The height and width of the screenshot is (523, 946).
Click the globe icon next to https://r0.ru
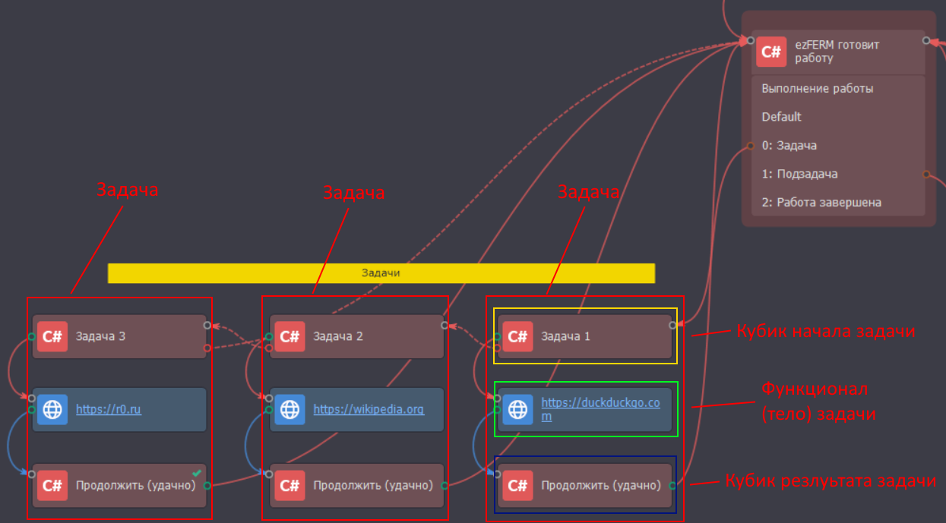52,410
